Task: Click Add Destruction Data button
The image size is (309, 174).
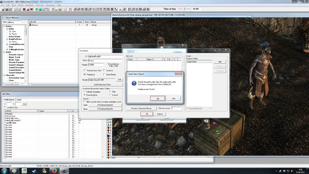Action: point(102,85)
